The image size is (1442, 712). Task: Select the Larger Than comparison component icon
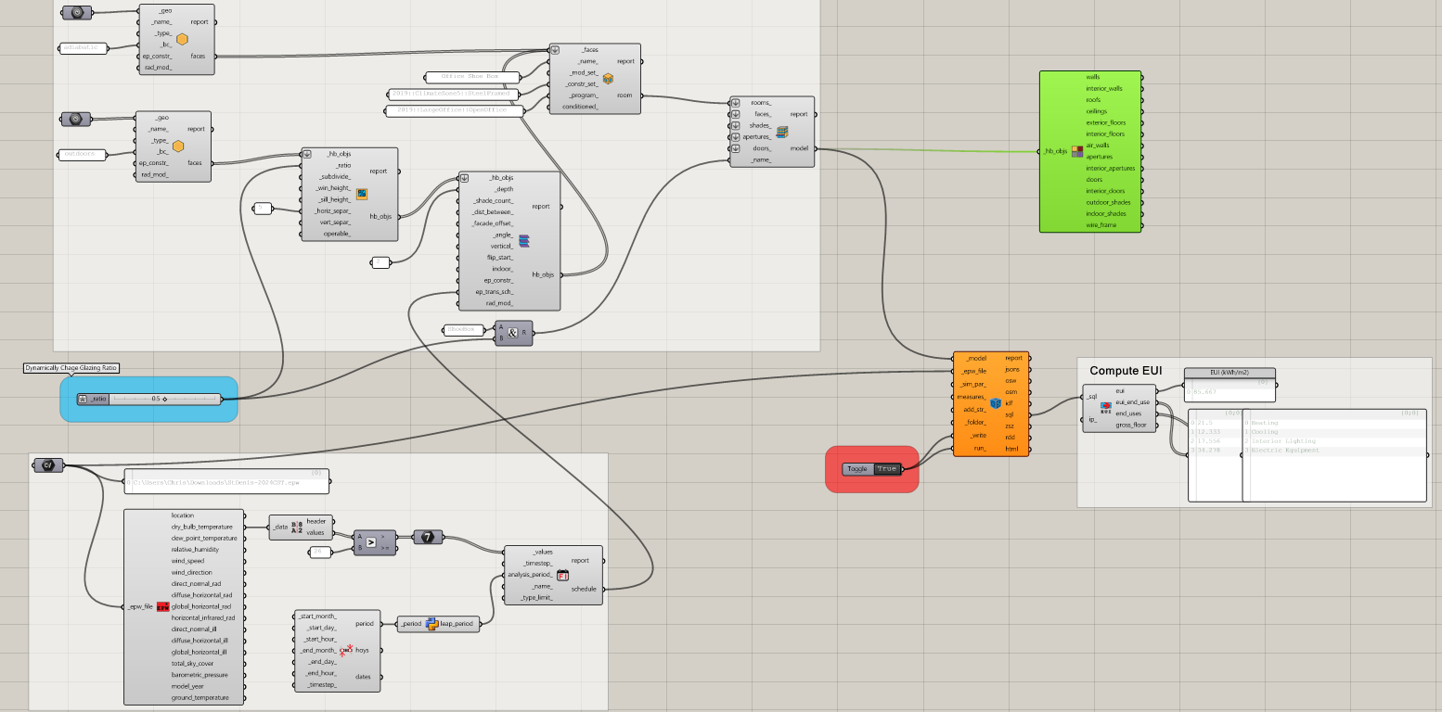(370, 542)
